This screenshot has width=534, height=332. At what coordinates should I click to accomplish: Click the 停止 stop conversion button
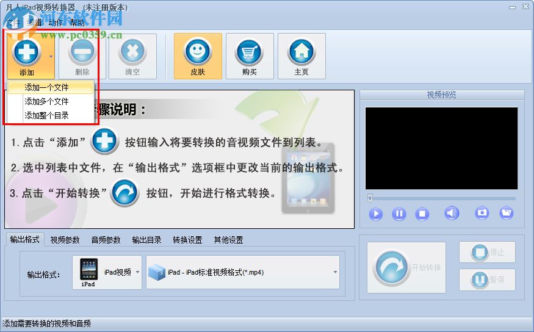tap(488, 252)
